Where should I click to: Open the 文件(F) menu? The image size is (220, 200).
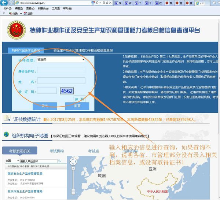click(x=7, y=8)
